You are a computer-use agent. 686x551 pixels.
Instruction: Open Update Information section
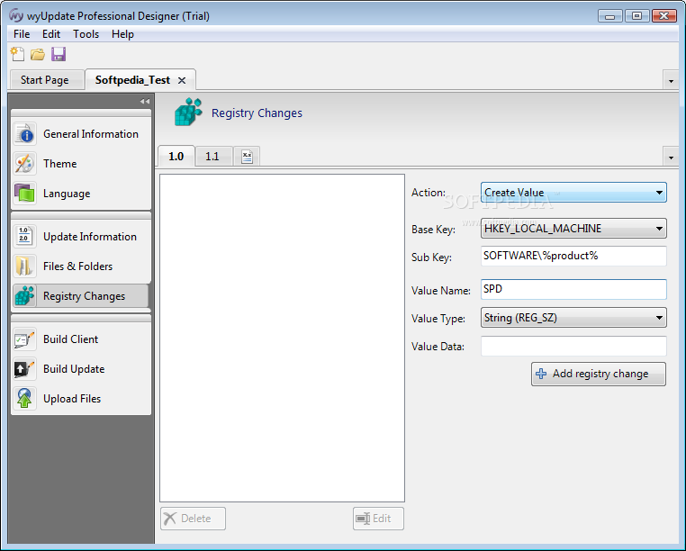coord(81,236)
